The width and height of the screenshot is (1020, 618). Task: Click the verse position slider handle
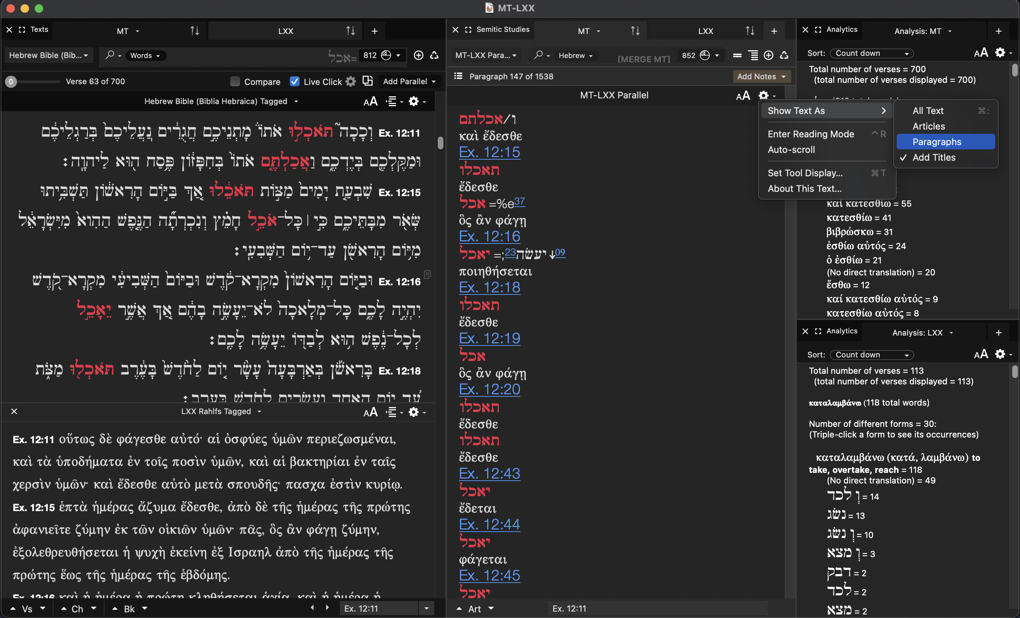tap(11, 81)
